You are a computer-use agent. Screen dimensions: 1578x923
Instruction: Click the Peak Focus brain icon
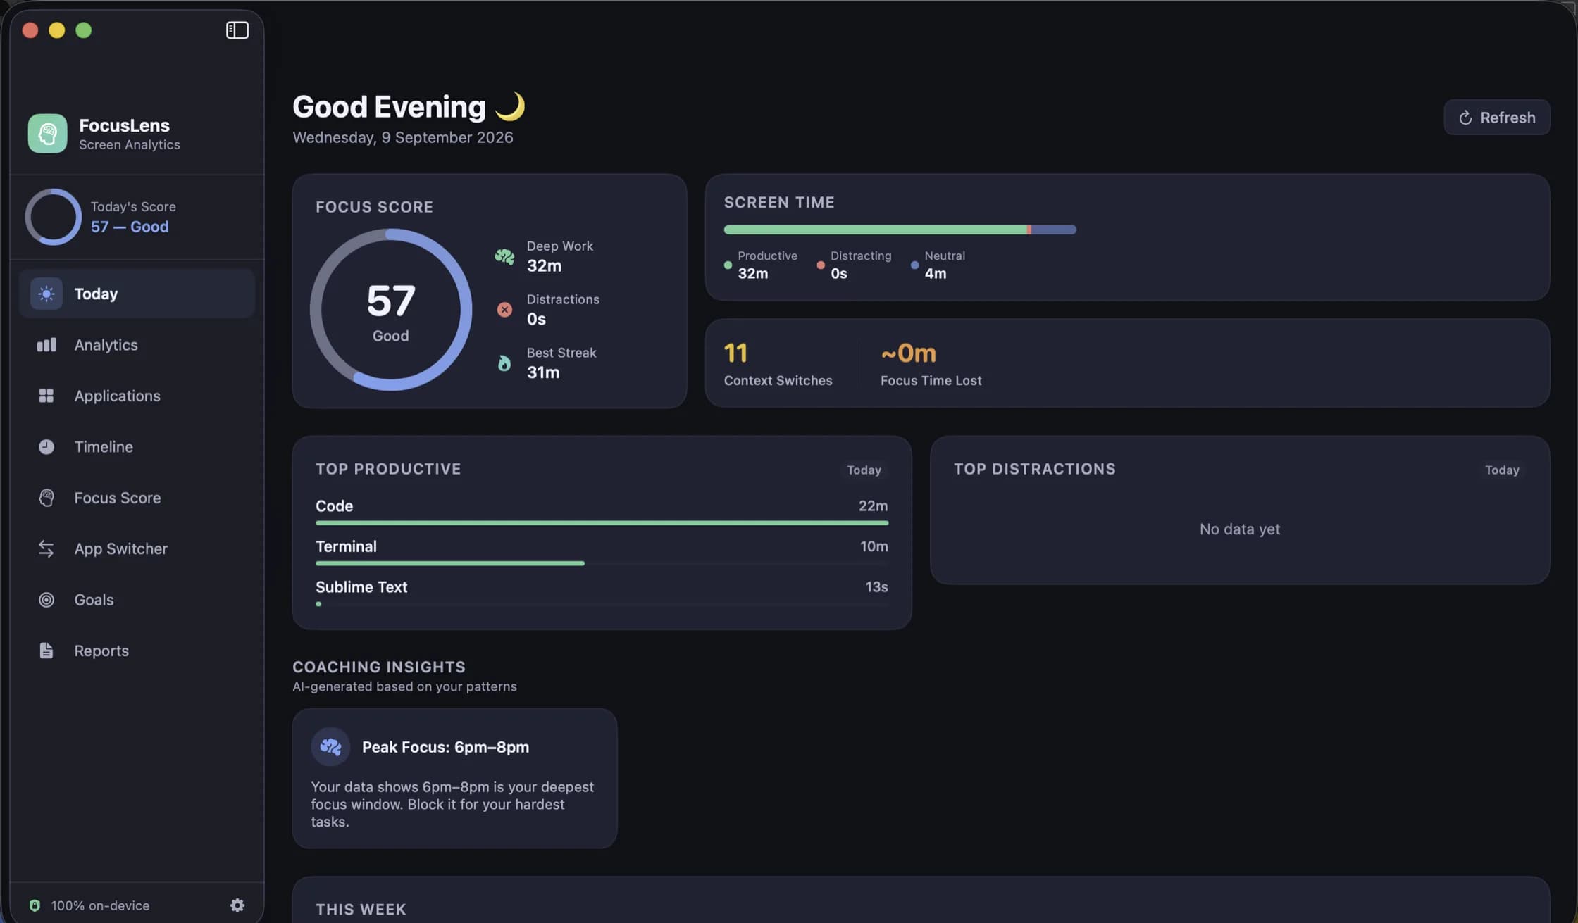(330, 746)
